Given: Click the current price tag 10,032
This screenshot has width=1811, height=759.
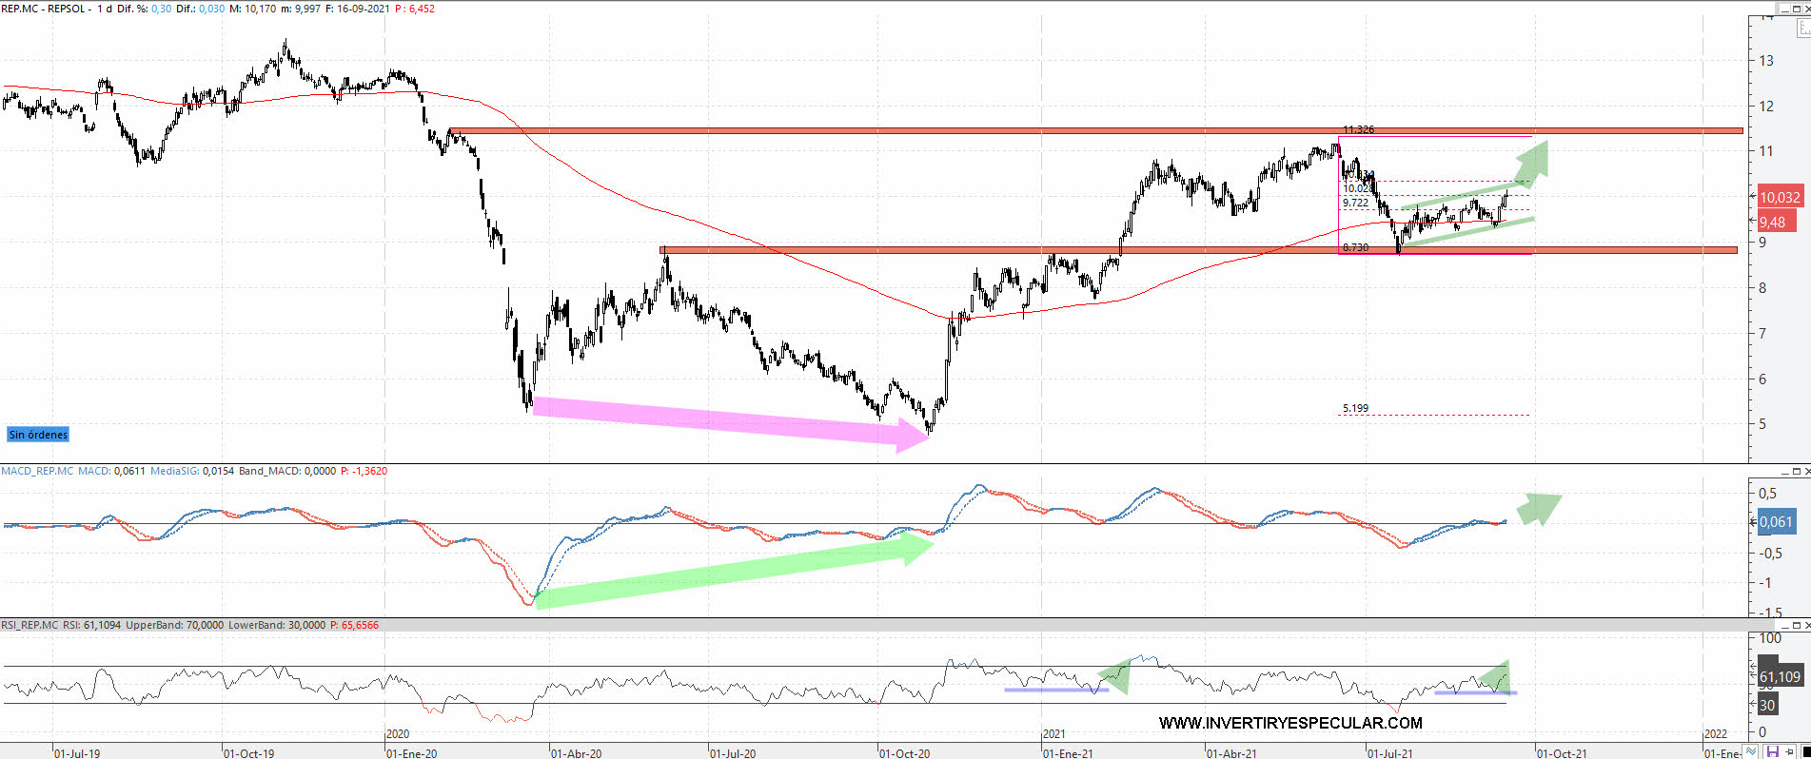Looking at the screenshot, I should point(1779,198).
